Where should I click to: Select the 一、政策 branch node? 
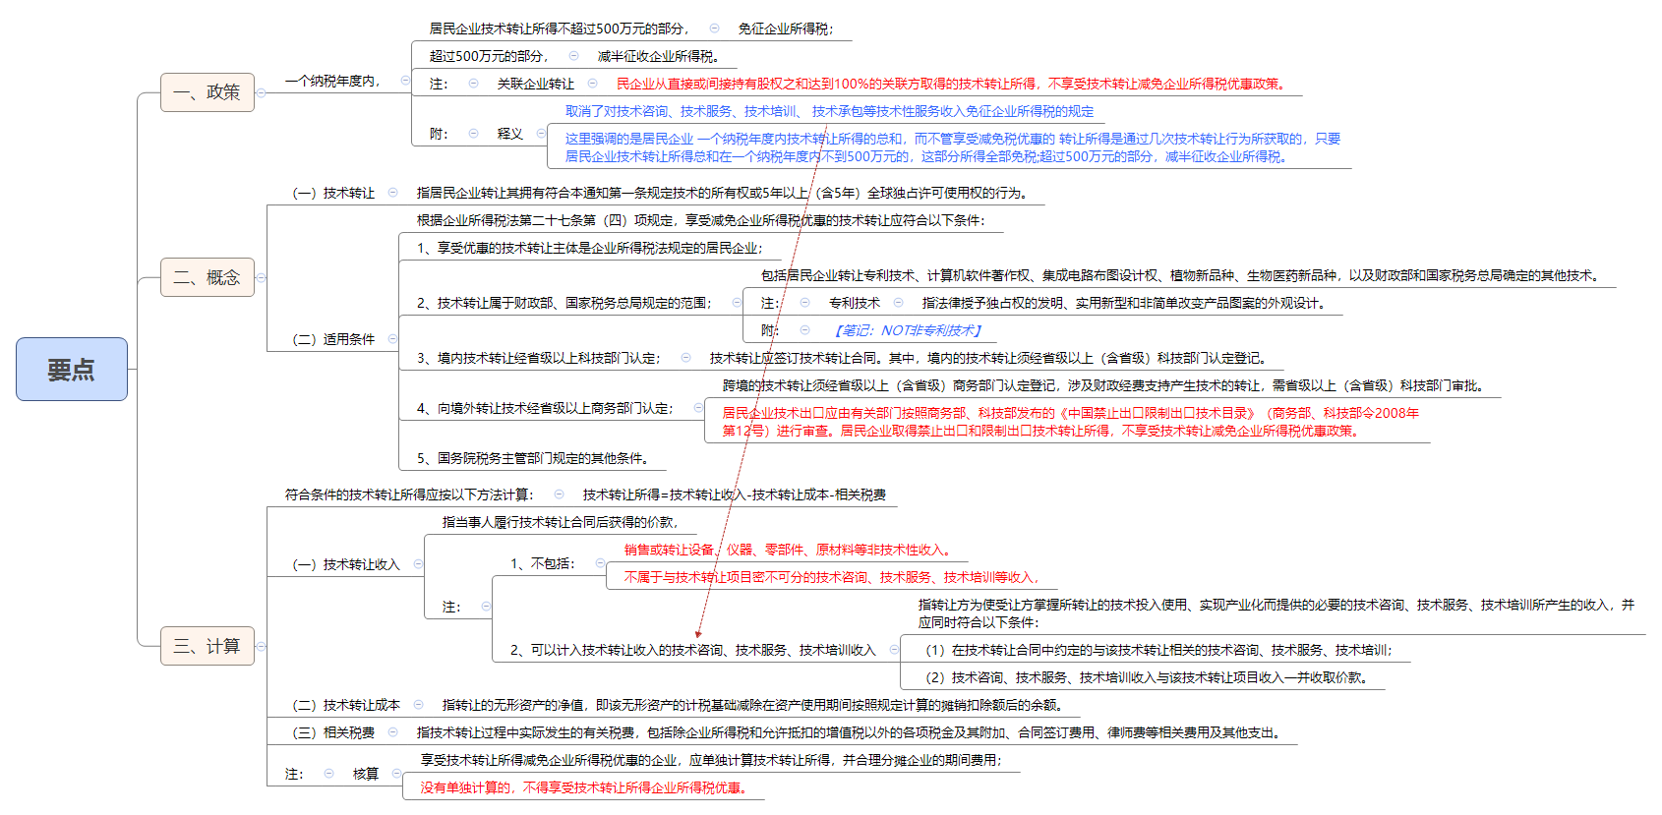pyautogui.click(x=208, y=92)
